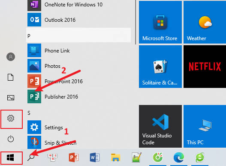Open green Internet Explorer-style taskbar icon
Image resolution: width=226 pixels, height=166 pixels.
coord(200,157)
